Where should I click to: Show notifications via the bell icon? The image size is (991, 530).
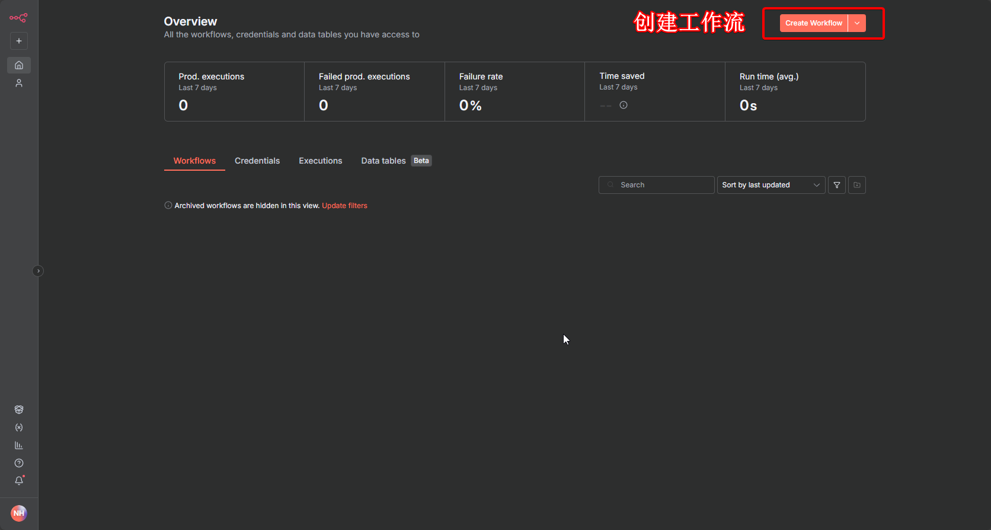(x=19, y=481)
